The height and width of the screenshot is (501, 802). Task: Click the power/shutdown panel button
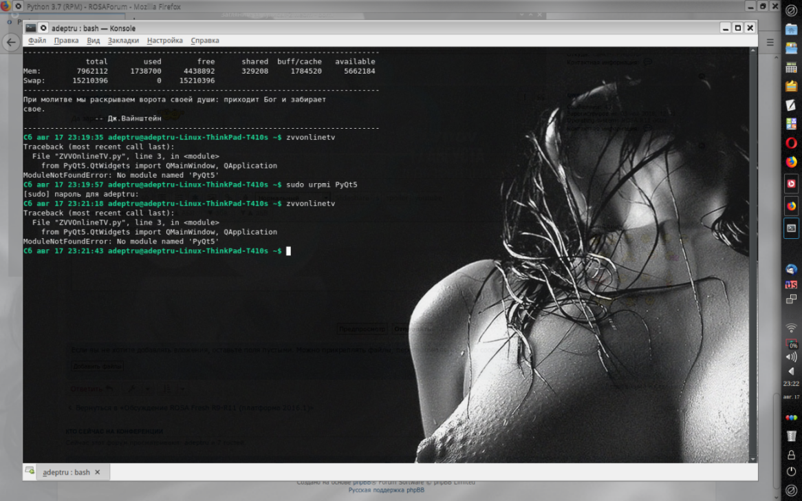(791, 471)
